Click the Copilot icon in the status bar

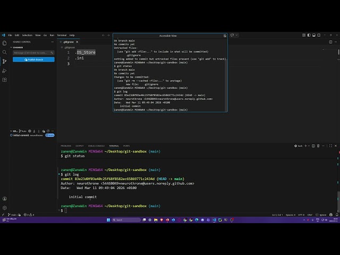331,215
